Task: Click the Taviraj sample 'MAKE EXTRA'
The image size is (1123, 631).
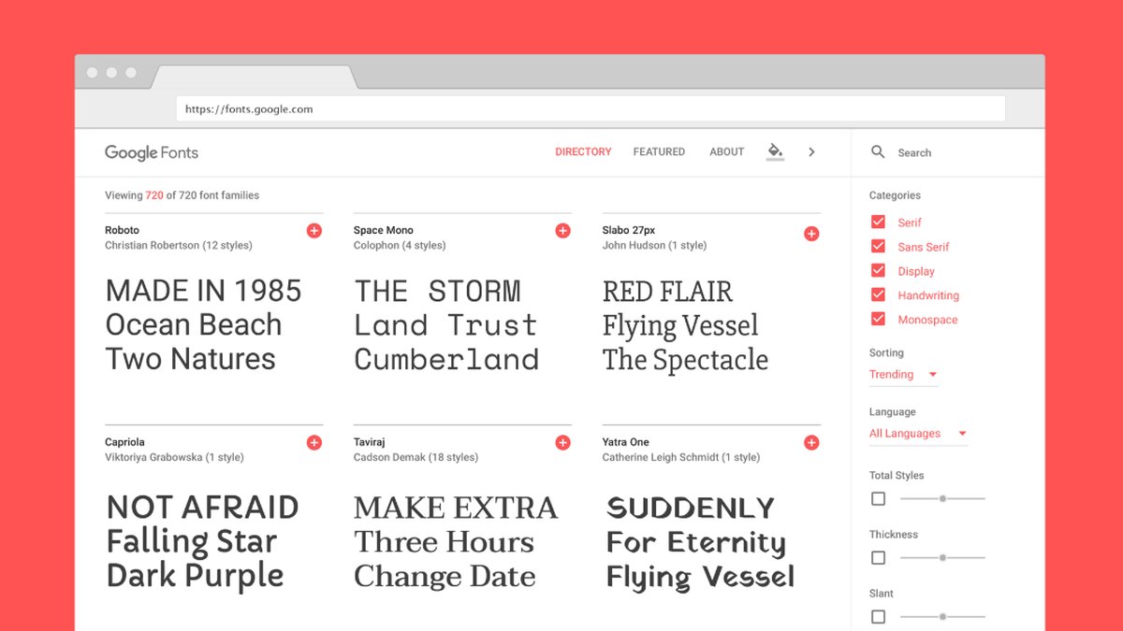Action: coord(456,508)
